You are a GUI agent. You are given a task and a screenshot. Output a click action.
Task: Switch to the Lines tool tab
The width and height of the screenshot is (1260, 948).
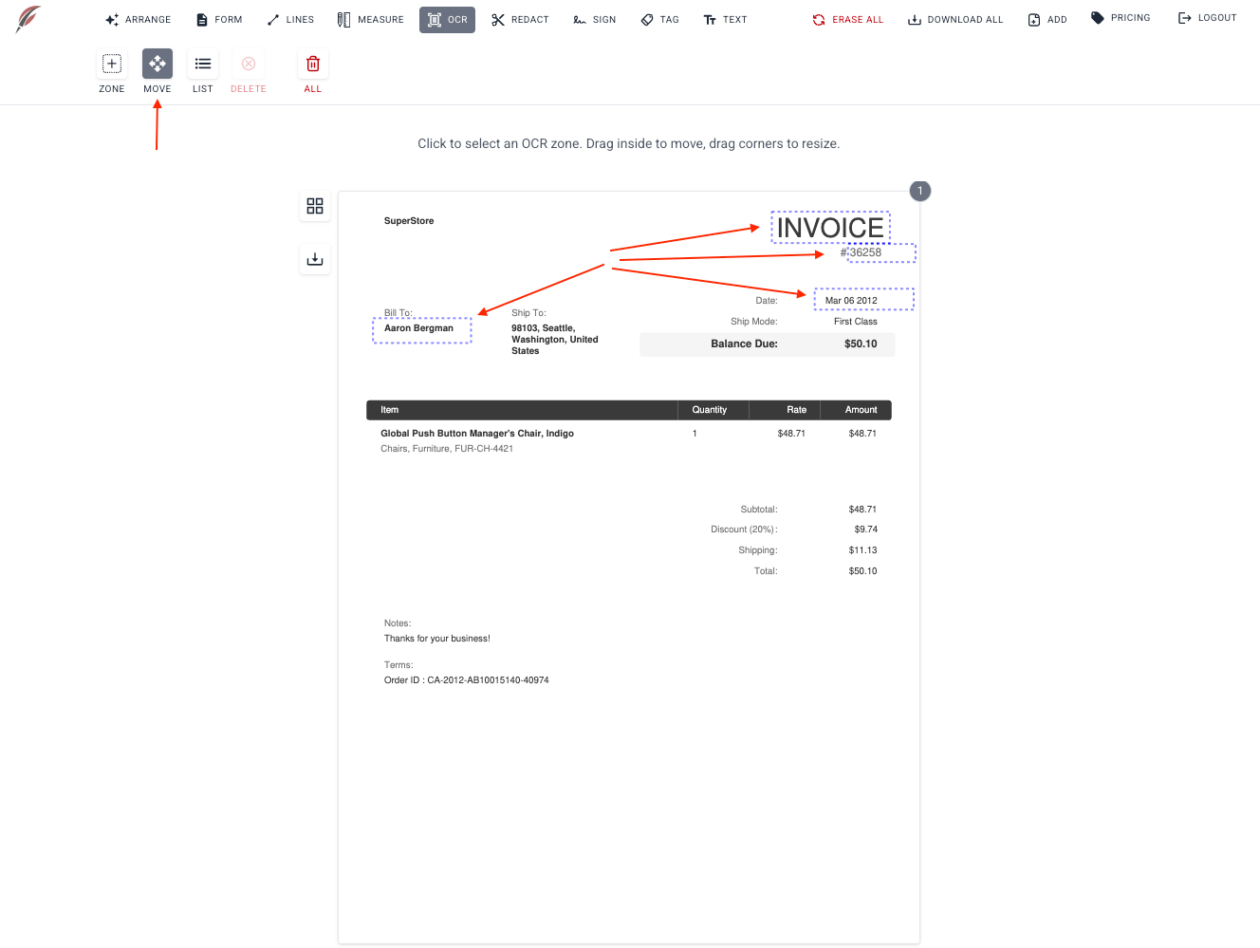(290, 20)
